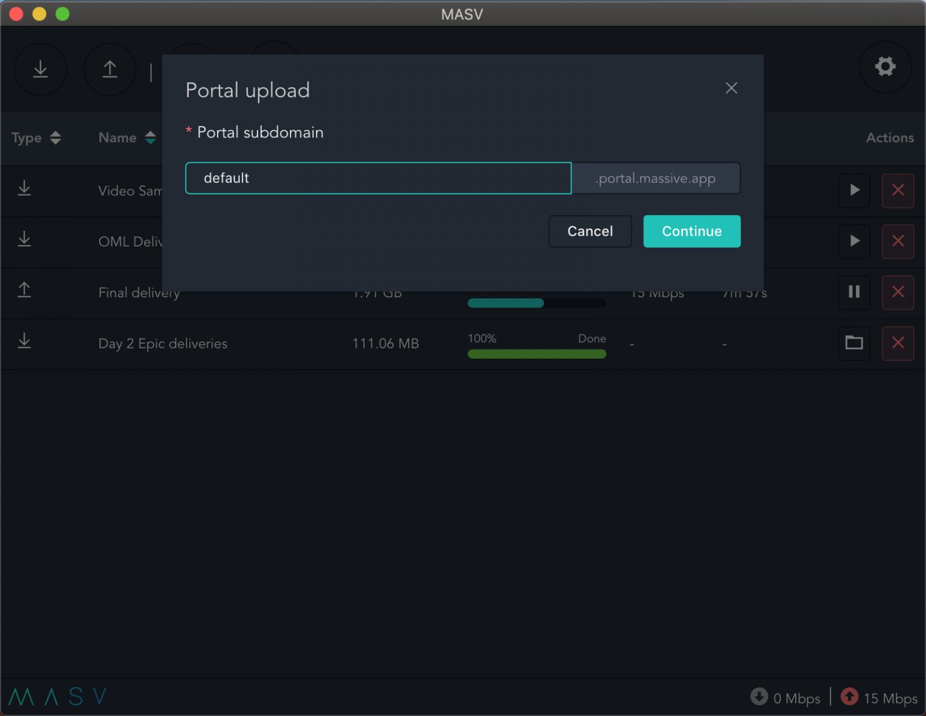Image resolution: width=926 pixels, height=716 pixels.
Task: Open the settings gear
Action: click(x=885, y=67)
